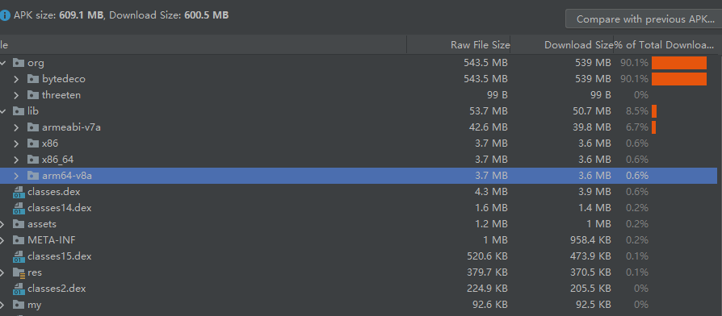Screen dimensions: 722x316
Task: Expand the bytedeco folder
Action: pos(17,79)
